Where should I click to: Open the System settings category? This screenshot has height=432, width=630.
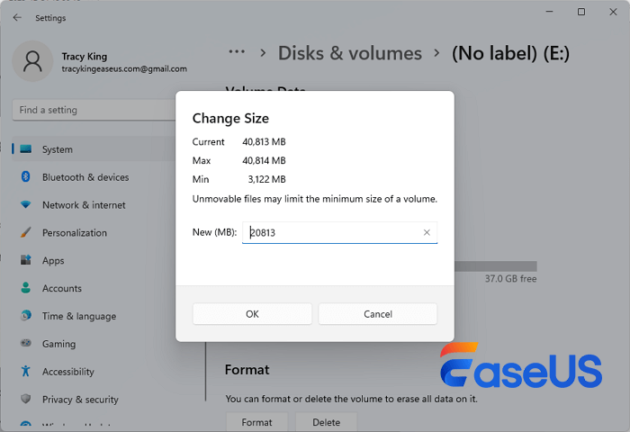tap(94, 149)
